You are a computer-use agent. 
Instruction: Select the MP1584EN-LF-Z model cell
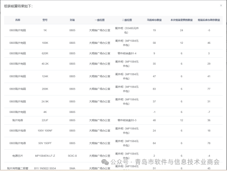(45, 156)
